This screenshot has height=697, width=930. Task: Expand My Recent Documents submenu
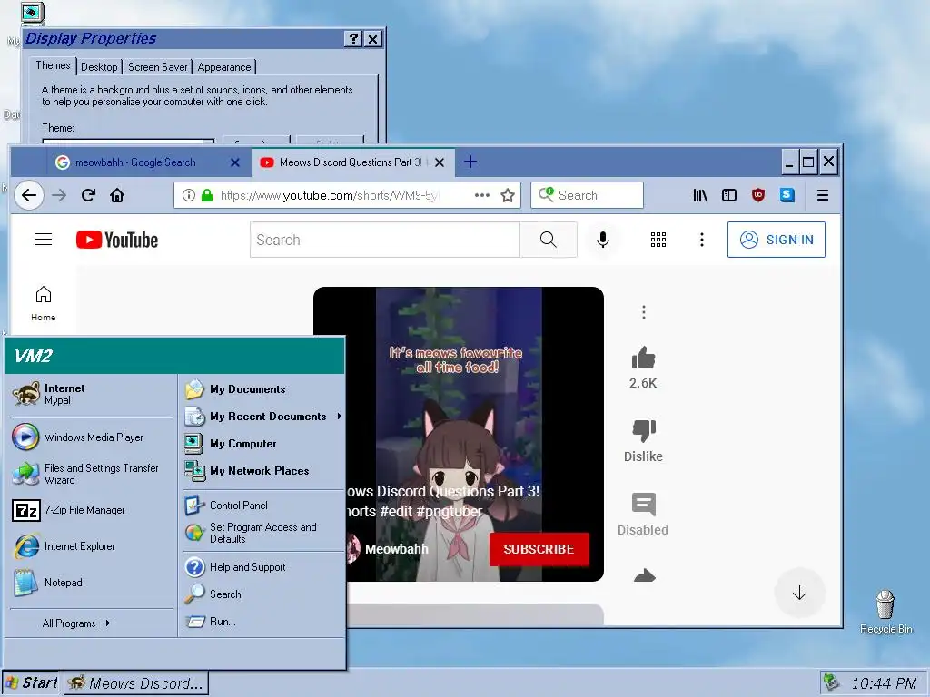263,417
